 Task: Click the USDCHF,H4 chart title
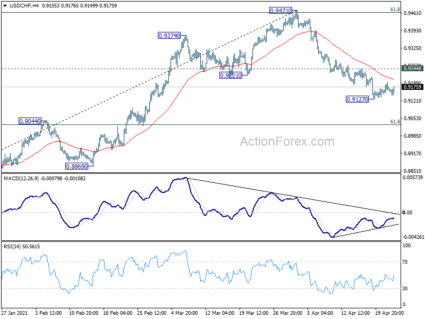tap(24, 6)
